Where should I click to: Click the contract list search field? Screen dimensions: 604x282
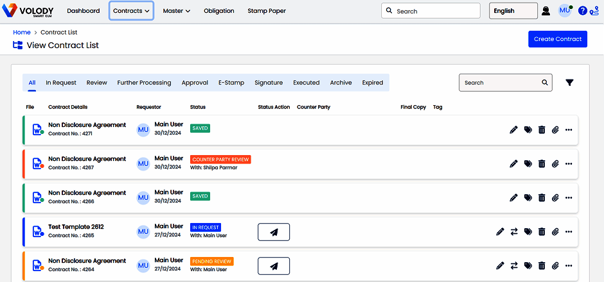click(x=501, y=83)
